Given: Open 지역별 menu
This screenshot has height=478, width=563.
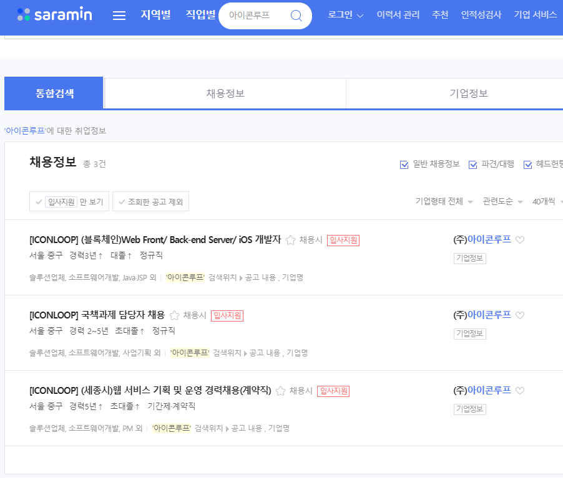Looking at the screenshot, I should point(155,15).
